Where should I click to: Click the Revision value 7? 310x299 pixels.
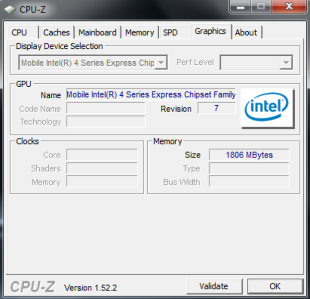tap(216, 108)
